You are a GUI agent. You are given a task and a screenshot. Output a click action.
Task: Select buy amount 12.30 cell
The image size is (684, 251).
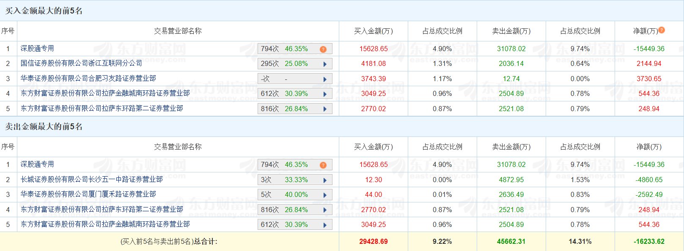coord(374,180)
